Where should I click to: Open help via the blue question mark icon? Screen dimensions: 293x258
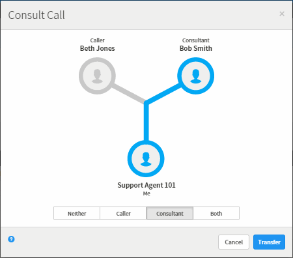11,239
